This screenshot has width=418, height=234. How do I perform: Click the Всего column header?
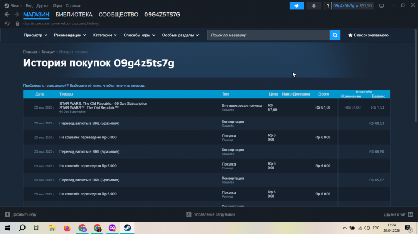tap(324, 94)
